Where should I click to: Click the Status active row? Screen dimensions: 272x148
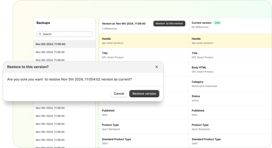pyautogui.click(x=230, y=98)
